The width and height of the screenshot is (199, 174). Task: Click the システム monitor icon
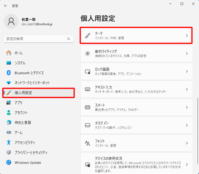(9, 63)
